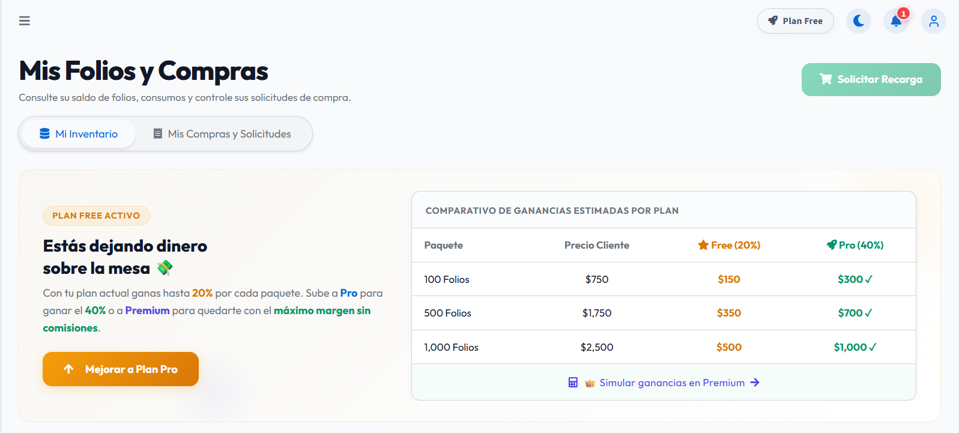
Task: Click the Plan Free badge
Action: click(796, 21)
